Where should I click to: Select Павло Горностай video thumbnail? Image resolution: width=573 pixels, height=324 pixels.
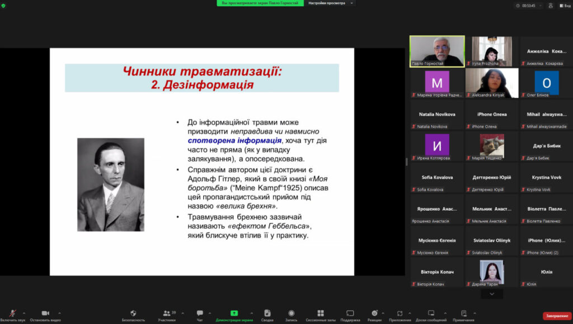tap(437, 51)
